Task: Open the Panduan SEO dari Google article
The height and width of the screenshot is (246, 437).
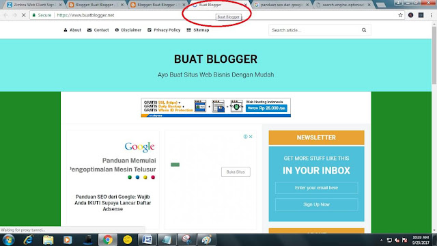Action: click(x=113, y=203)
